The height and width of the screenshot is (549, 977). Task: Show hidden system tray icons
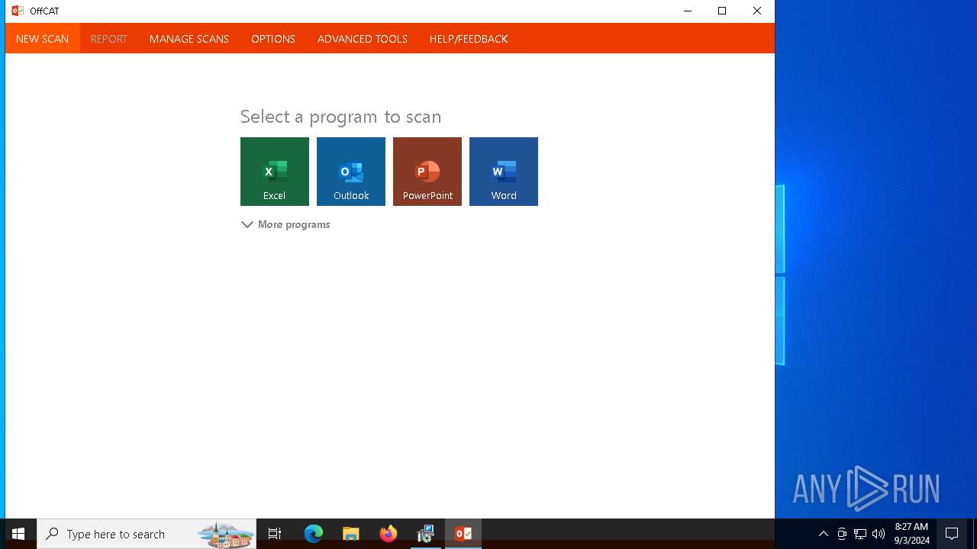coord(824,534)
